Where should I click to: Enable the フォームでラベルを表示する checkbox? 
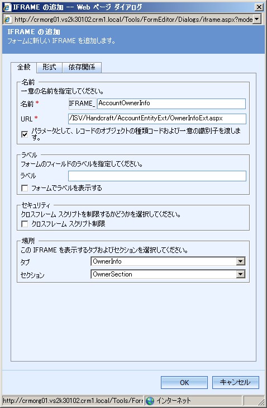click(x=25, y=188)
